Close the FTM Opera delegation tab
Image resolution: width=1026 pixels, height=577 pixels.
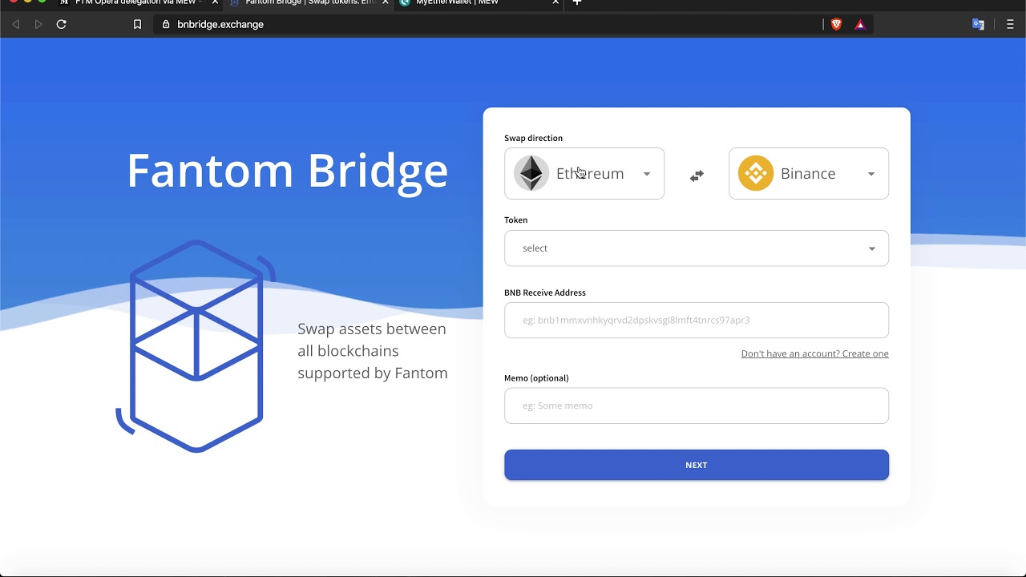tap(215, 2)
